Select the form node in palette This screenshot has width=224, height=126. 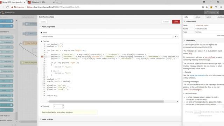pyautogui.click(x=7, y=76)
